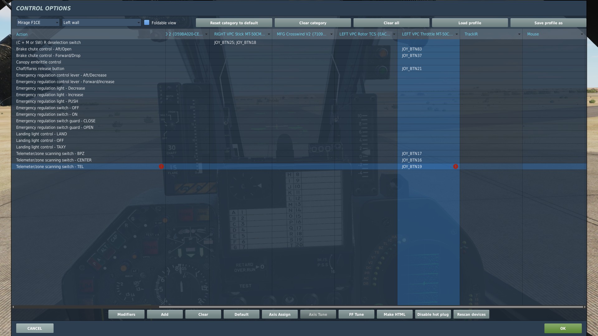This screenshot has height=336, width=598.
Task: Expand the LEFT VPC Throttle MT-50C column menu
Action: click(x=457, y=34)
